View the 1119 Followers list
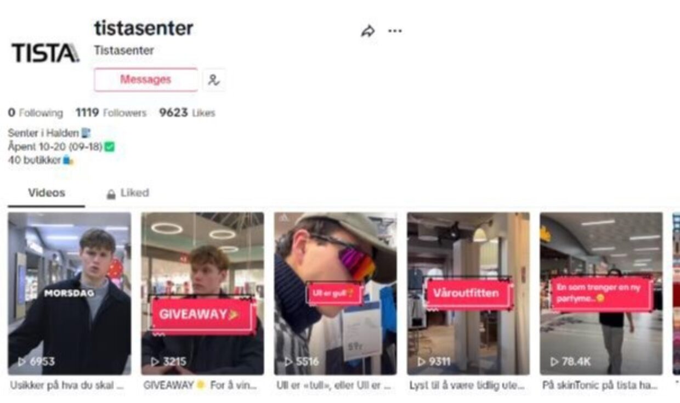680x403 pixels. coord(111,113)
